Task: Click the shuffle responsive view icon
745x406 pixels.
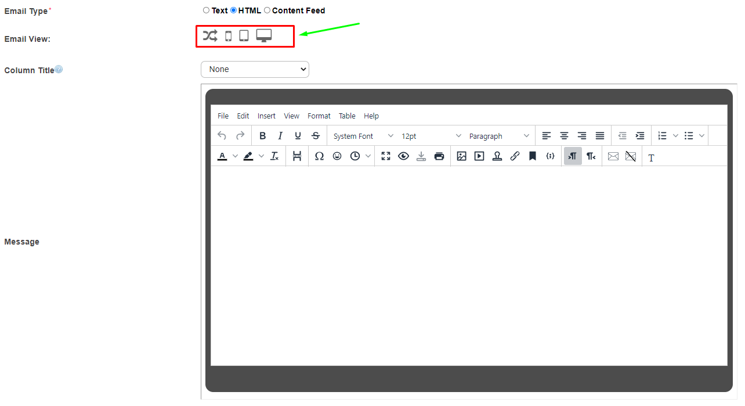Action: 210,36
